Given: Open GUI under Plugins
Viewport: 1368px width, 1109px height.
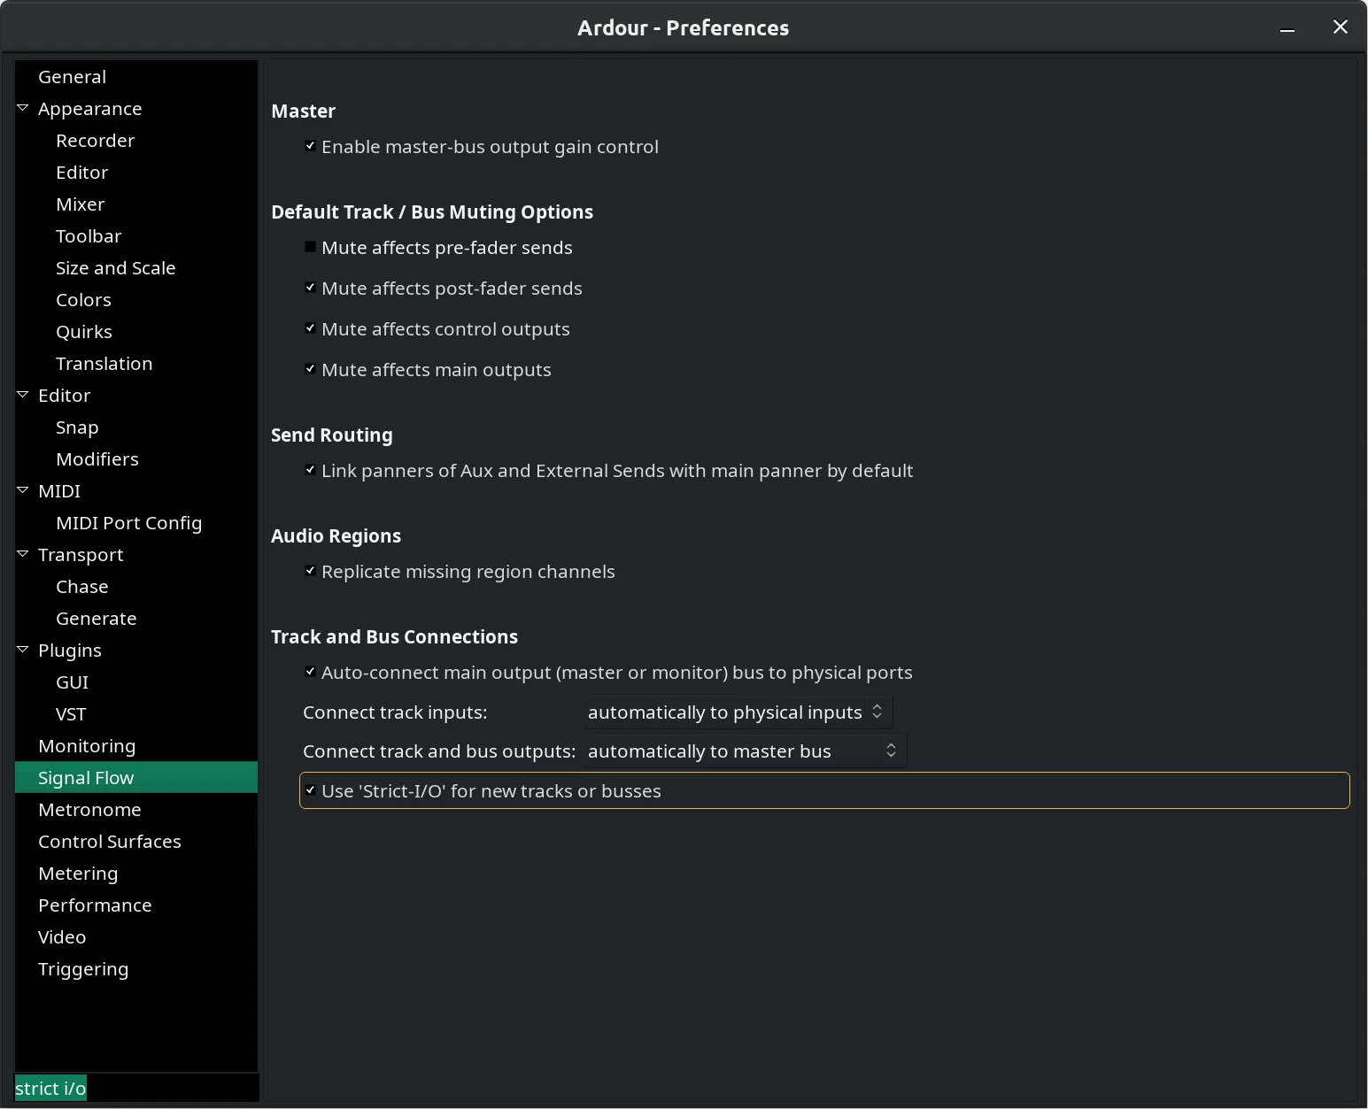Looking at the screenshot, I should click(x=72, y=682).
